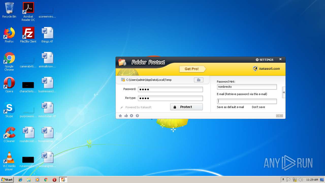Click the 11:29 AM clock
Screen dimensions: 325x183
[312, 180]
